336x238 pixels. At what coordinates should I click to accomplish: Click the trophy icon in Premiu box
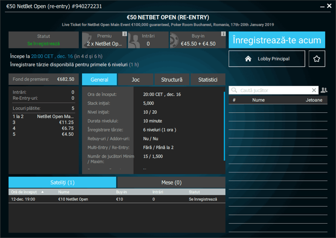[86, 40]
